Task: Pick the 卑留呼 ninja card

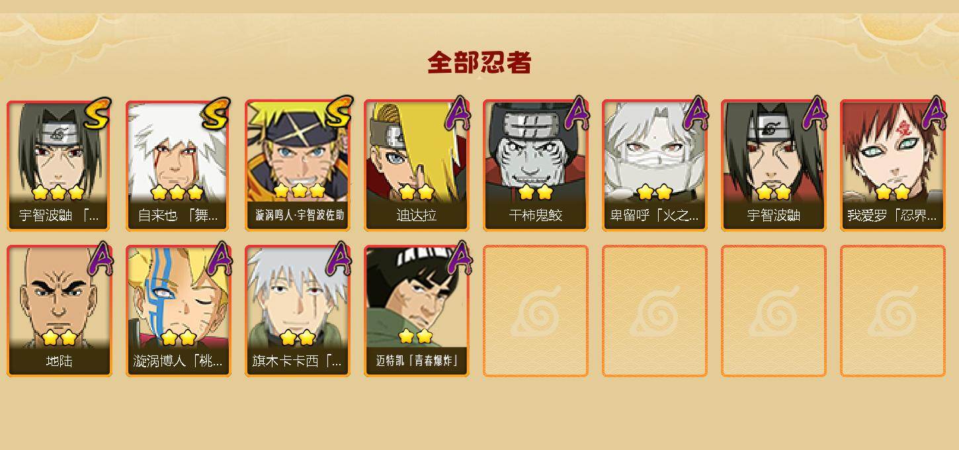Action: (655, 165)
